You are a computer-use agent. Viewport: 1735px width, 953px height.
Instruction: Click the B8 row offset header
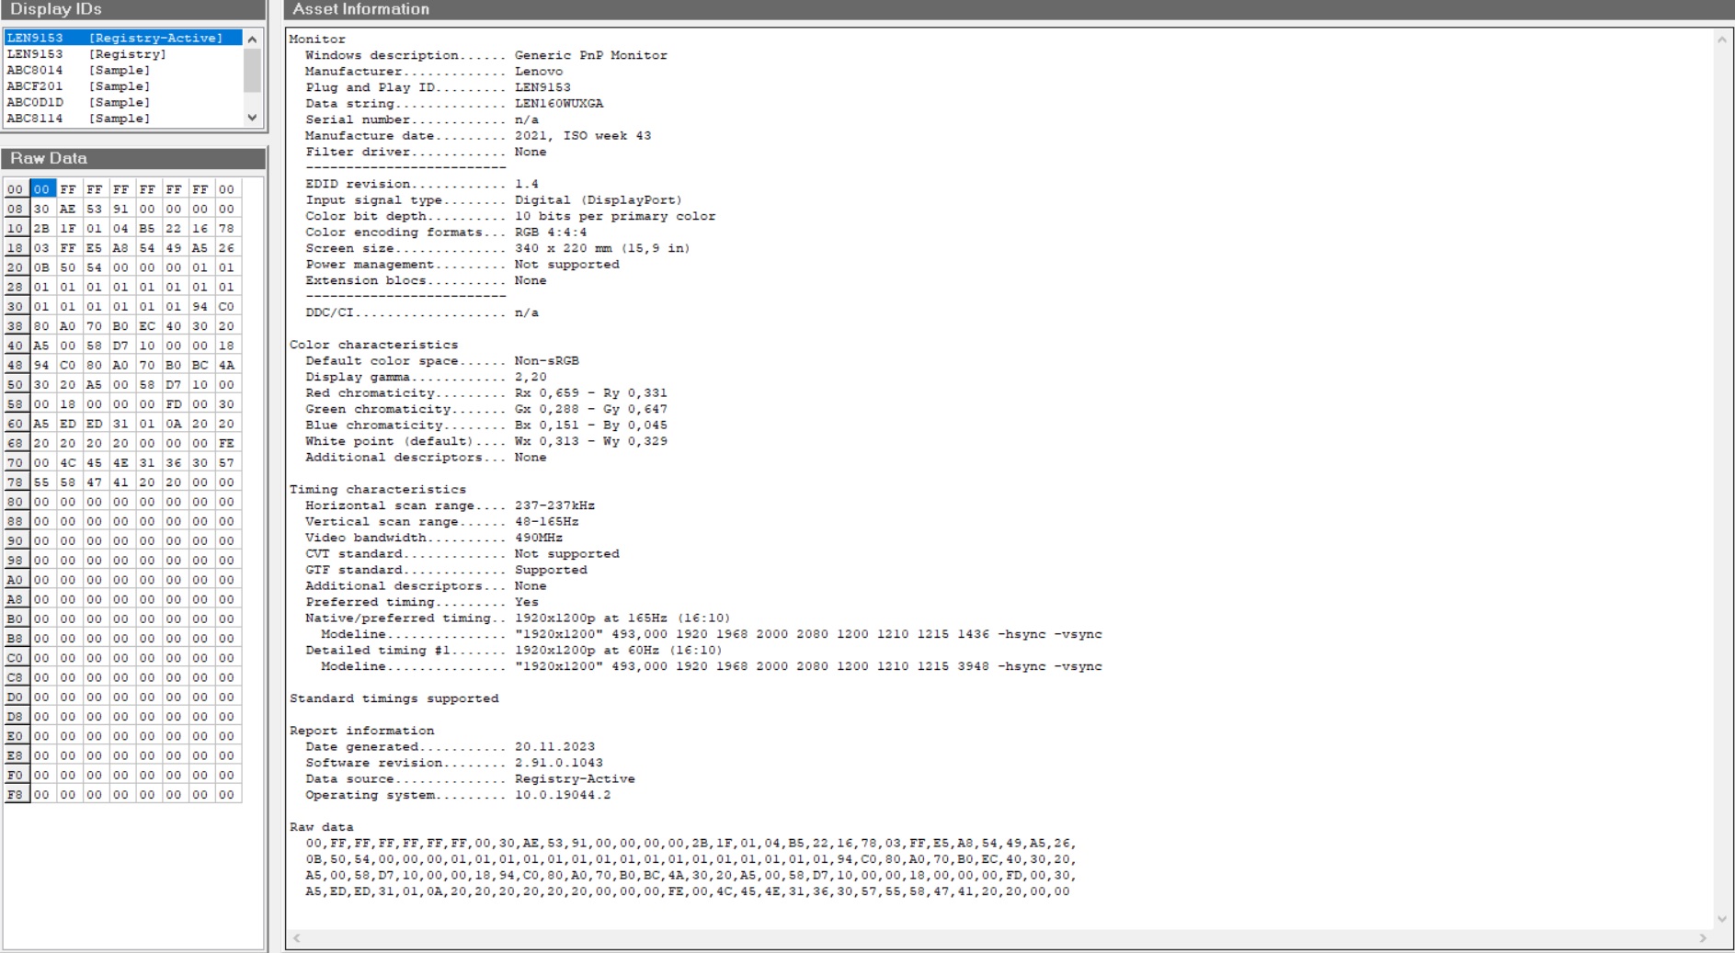16,639
